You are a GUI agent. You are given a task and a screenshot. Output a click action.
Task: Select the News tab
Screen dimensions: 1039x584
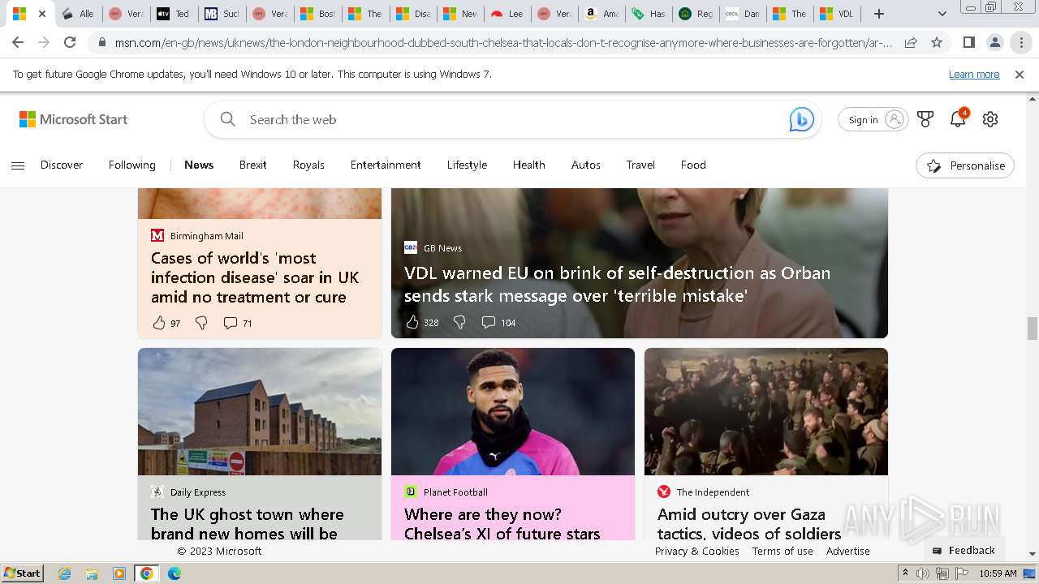(199, 165)
